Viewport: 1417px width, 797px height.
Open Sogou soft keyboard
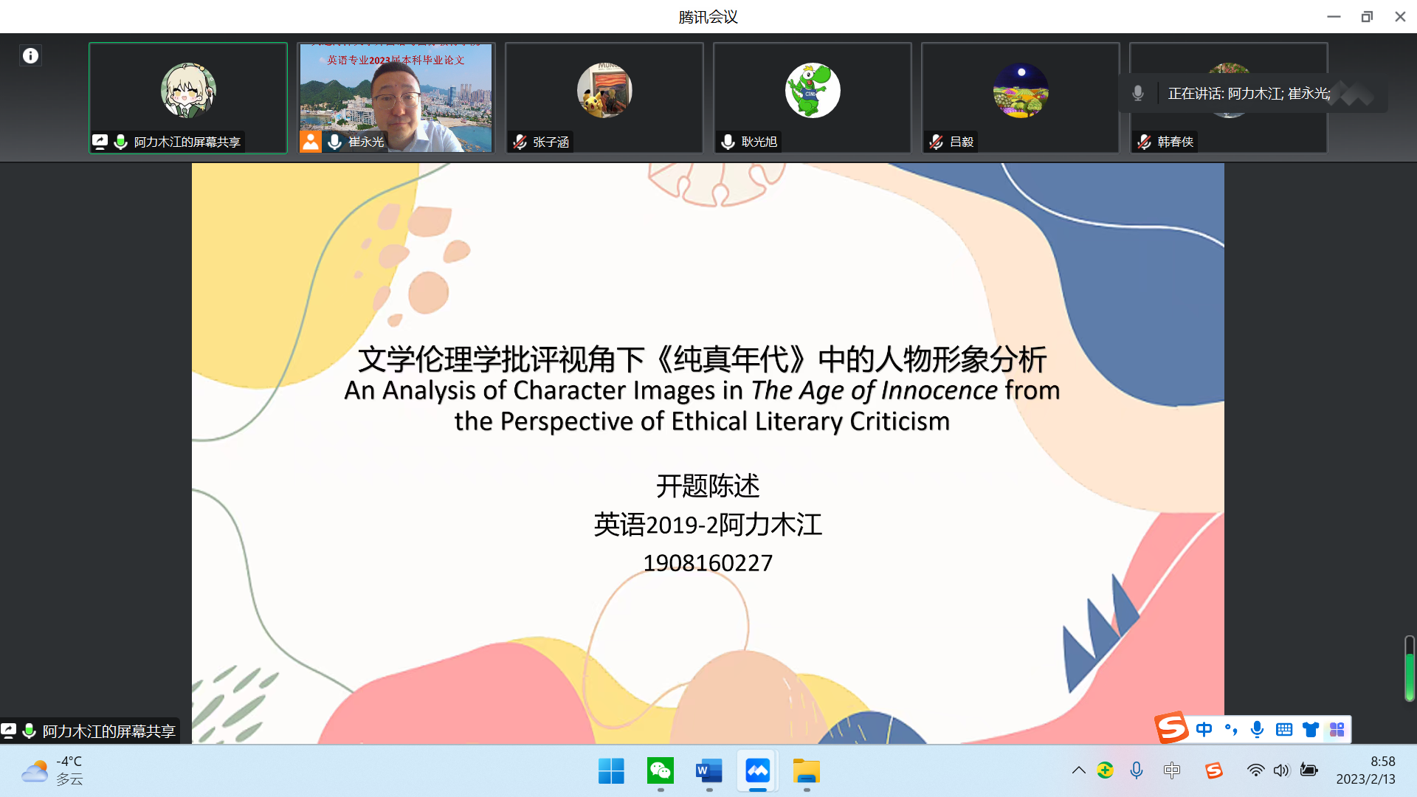1284,730
